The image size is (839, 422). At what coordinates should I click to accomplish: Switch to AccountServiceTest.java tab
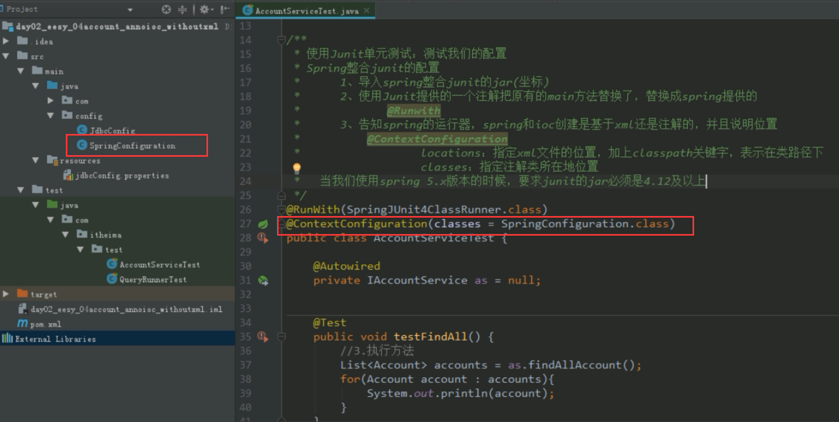pos(307,11)
